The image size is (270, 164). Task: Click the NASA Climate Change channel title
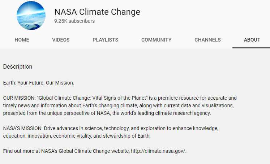(x=97, y=12)
